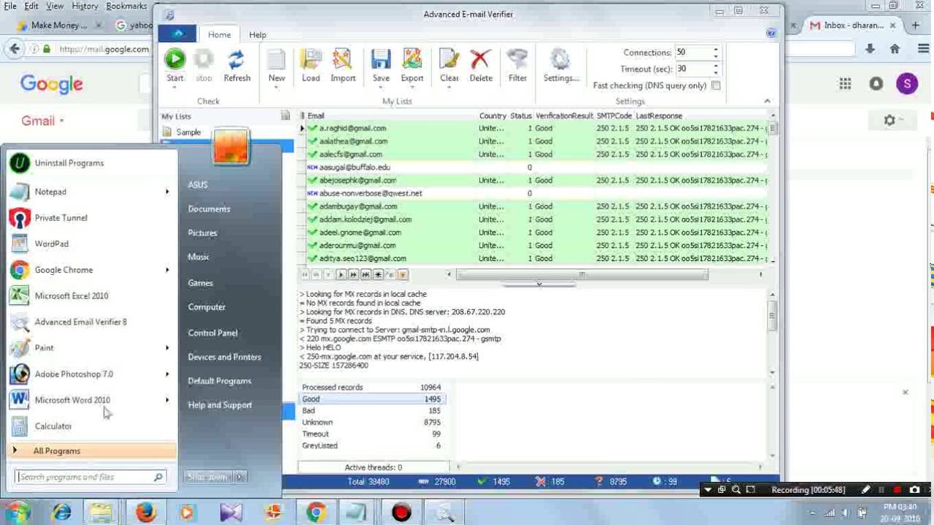Open Firefox from the taskbar
Viewport: 934px width, 525px height.
pyautogui.click(x=145, y=513)
